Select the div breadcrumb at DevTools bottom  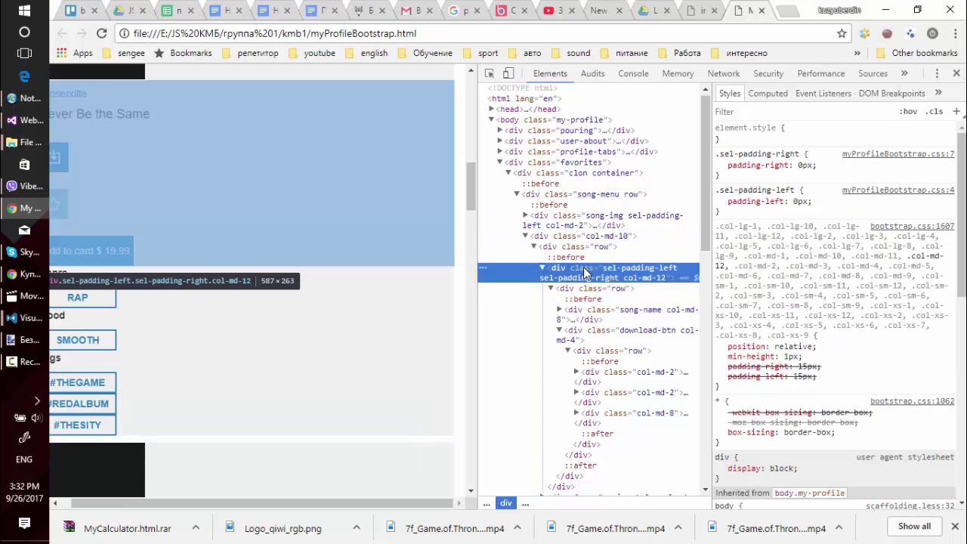505,504
